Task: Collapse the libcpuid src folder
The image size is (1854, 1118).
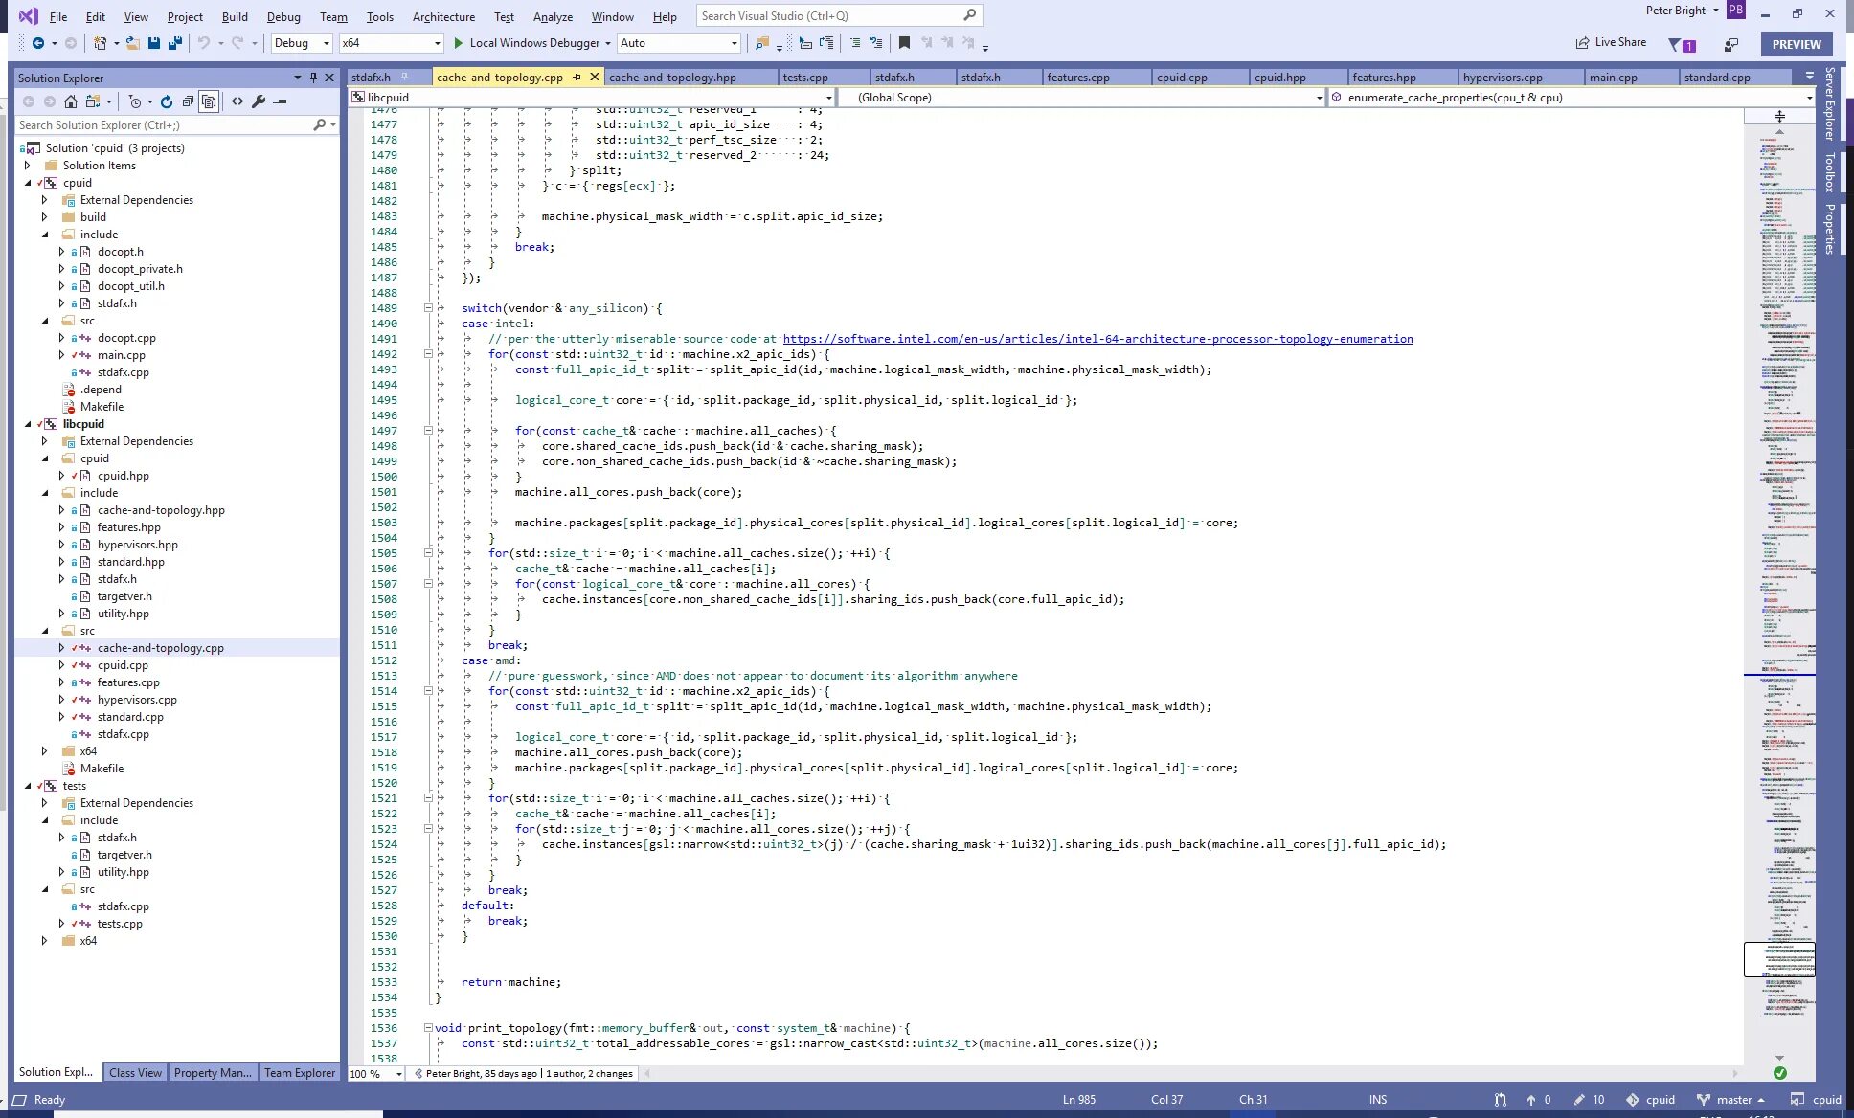Action: 45,630
